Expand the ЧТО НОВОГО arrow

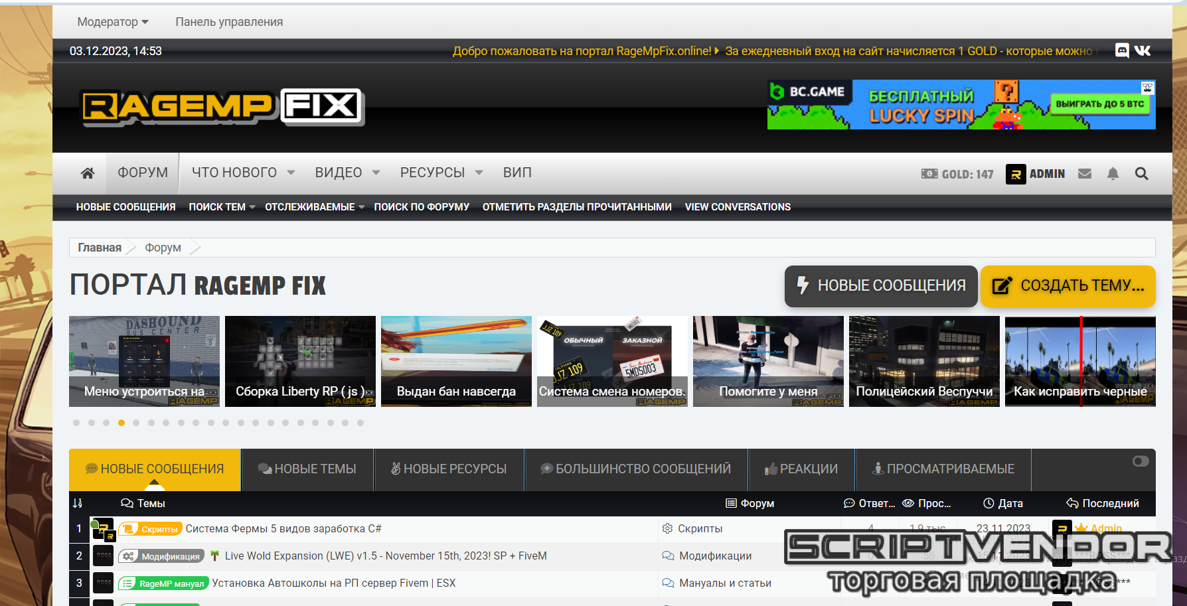point(291,173)
